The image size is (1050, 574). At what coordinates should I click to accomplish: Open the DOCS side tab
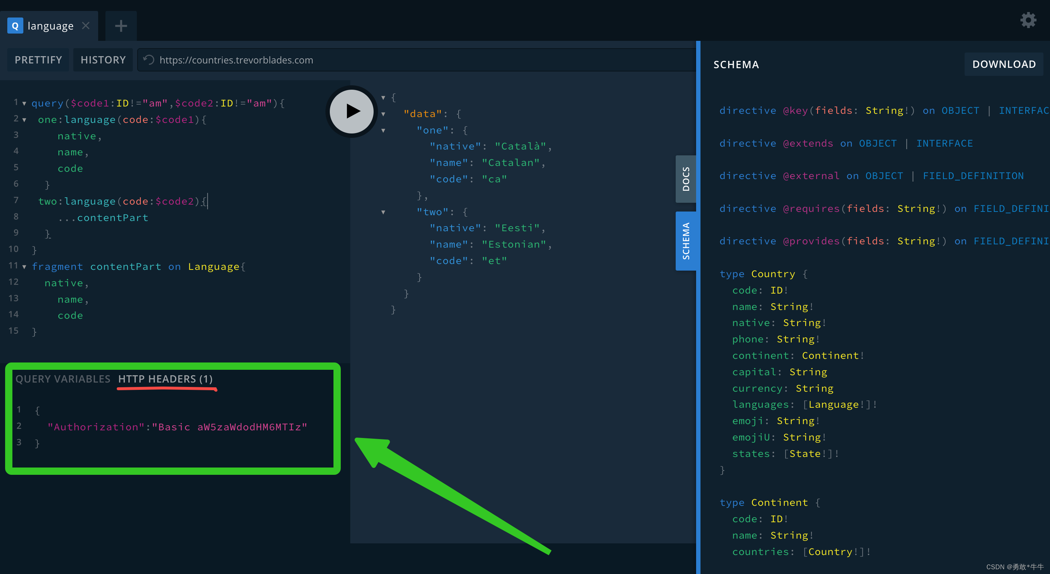point(686,179)
